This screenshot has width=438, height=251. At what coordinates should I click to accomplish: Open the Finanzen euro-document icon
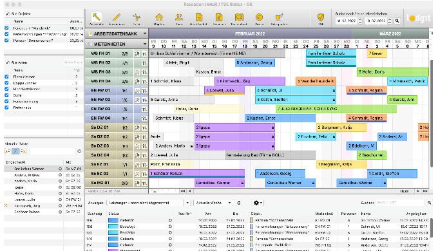coord(219,17)
